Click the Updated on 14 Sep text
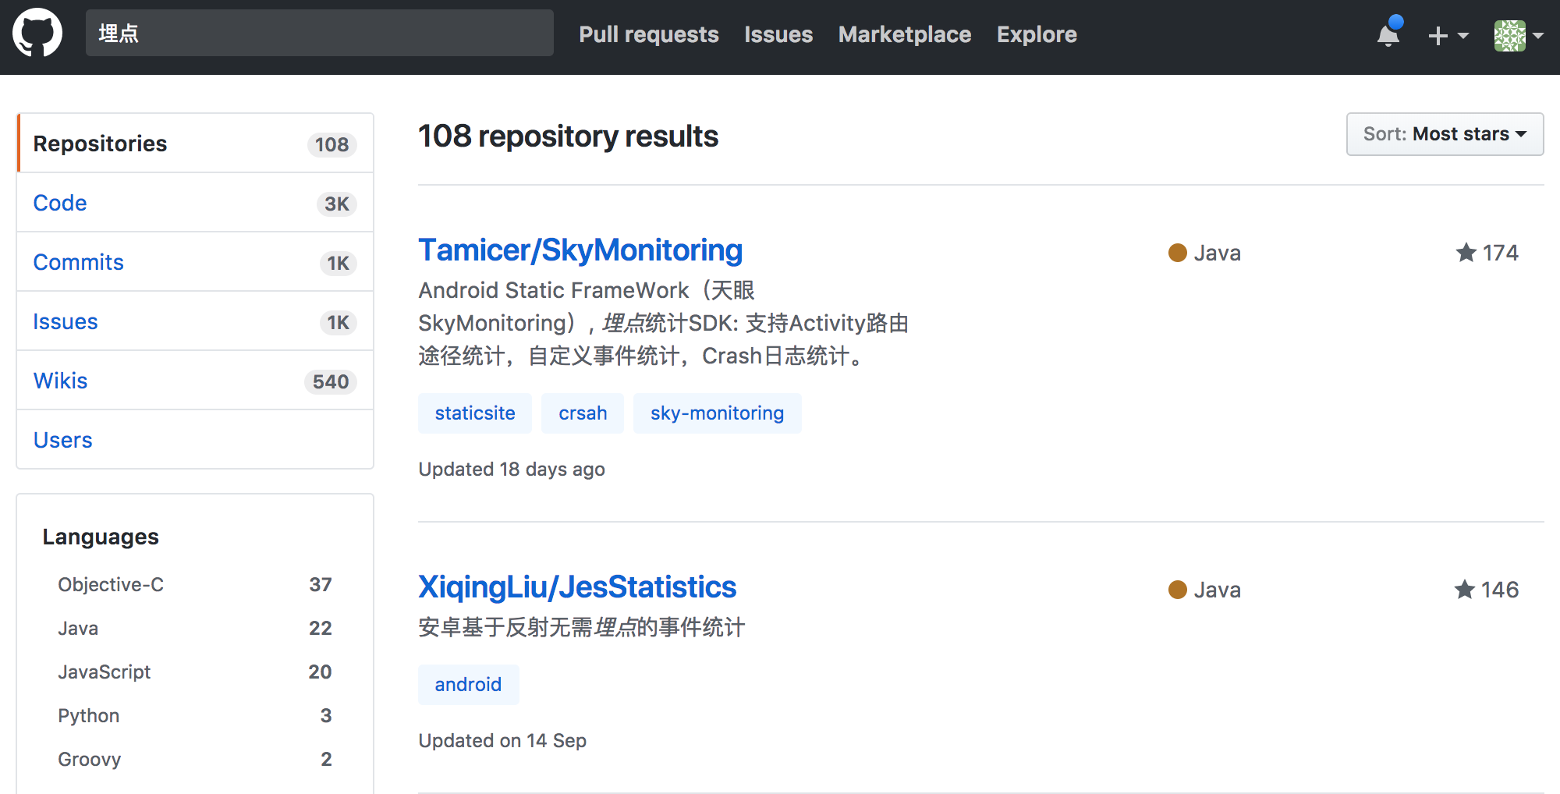 [x=502, y=741]
